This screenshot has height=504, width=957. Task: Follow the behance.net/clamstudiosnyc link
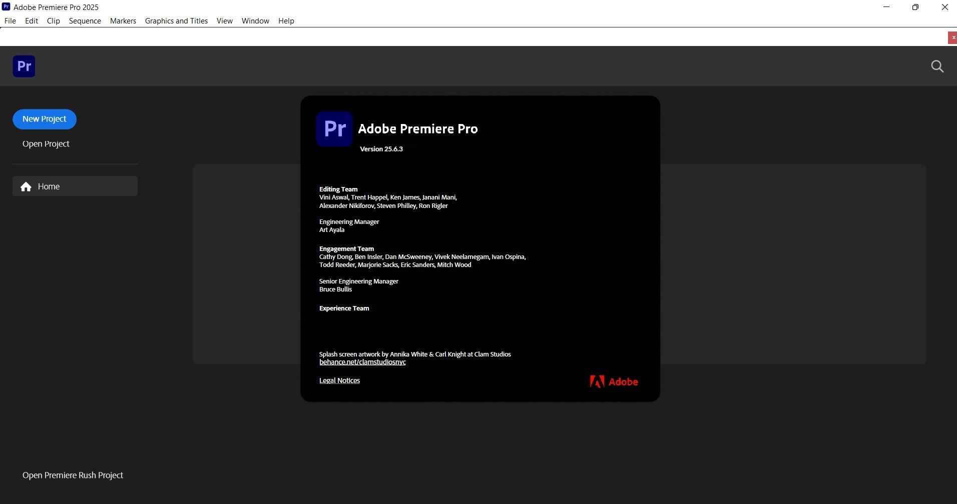362,361
